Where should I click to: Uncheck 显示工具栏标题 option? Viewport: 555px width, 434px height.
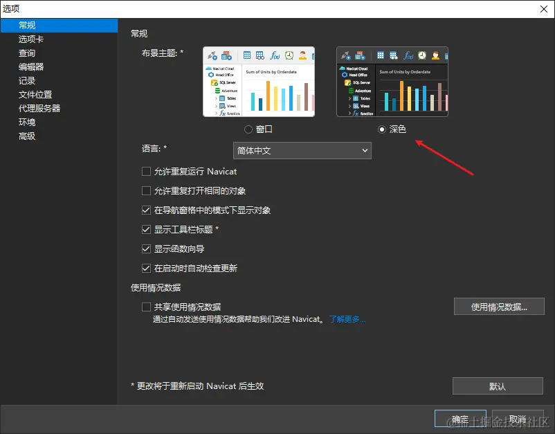coord(146,229)
